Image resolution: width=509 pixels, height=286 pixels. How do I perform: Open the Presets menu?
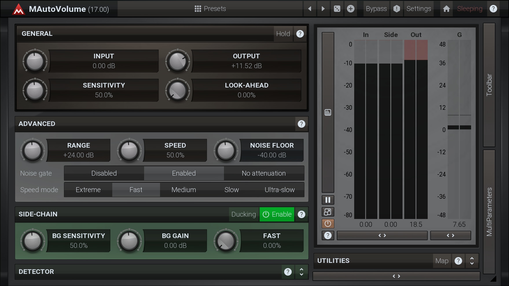pyautogui.click(x=210, y=9)
